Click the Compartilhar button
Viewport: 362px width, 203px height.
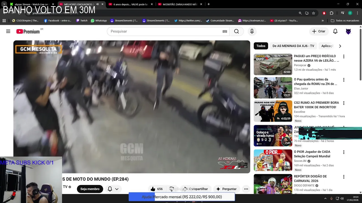pyautogui.click(x=195, y=189)
